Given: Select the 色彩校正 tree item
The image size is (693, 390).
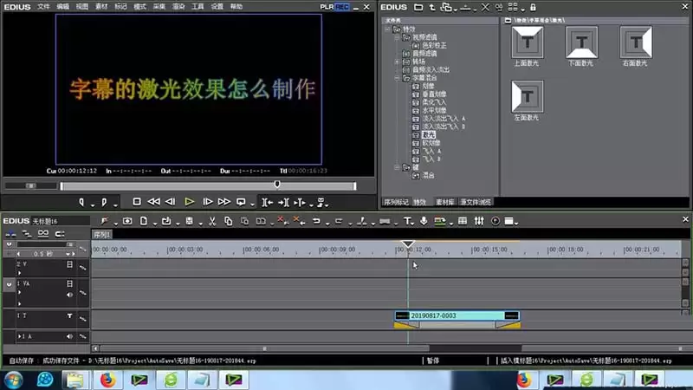Looking at the screenshot, I should (x=434, y=46).
